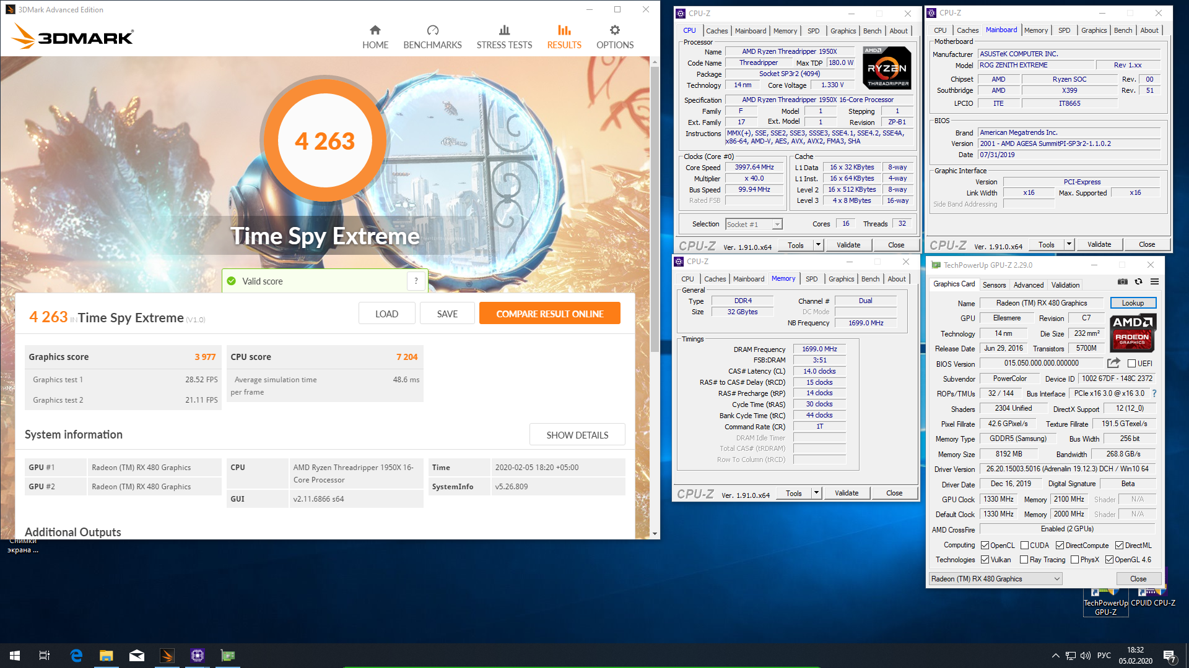The image size is (1189, 668).
Task: Switch to GPU-Z taskbar icon
Action: point(228,656)
